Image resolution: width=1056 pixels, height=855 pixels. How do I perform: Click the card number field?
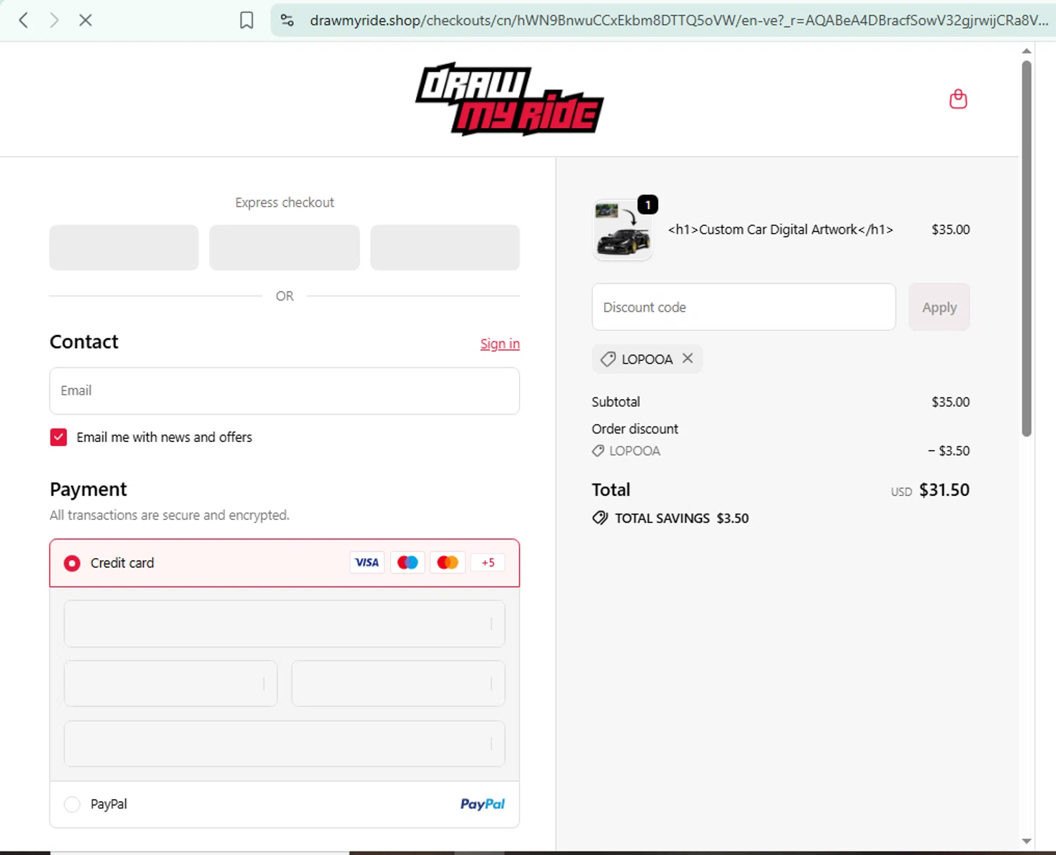pyautogui.click(x=284, y=623)
